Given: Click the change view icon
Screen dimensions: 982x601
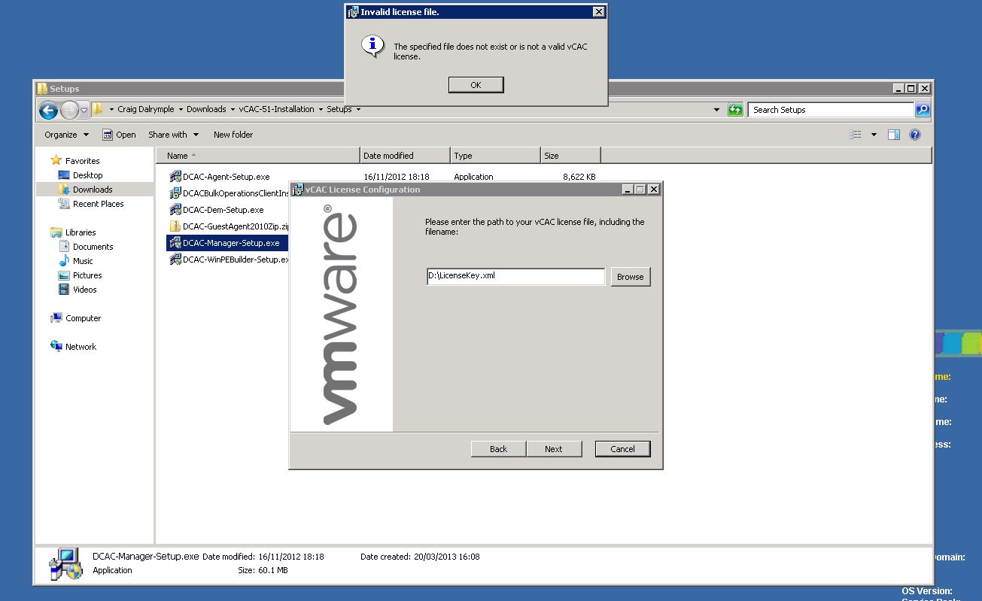Looking at the screenshot, I should 856,135.
